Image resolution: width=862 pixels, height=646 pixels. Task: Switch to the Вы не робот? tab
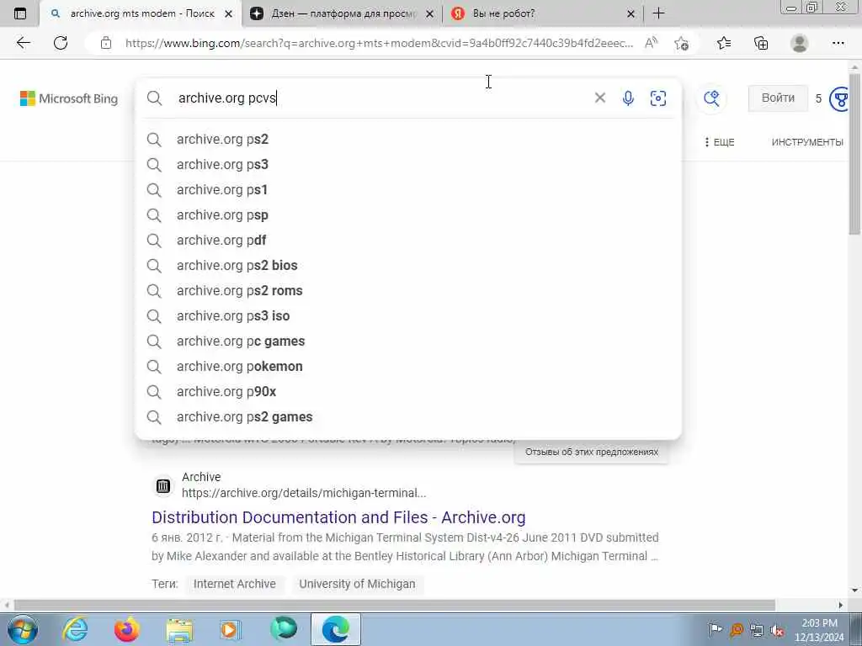point(543,13)
